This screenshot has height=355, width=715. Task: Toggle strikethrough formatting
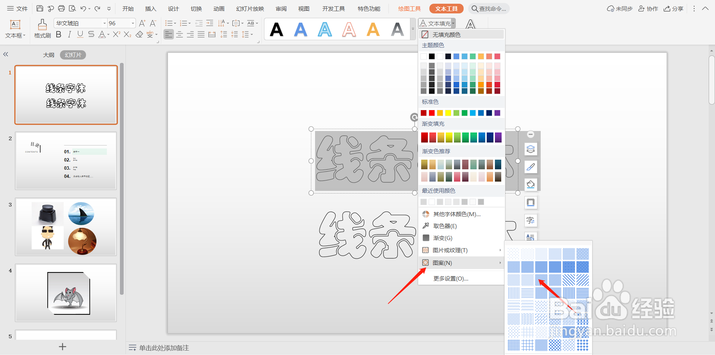(x=91, y=35)
